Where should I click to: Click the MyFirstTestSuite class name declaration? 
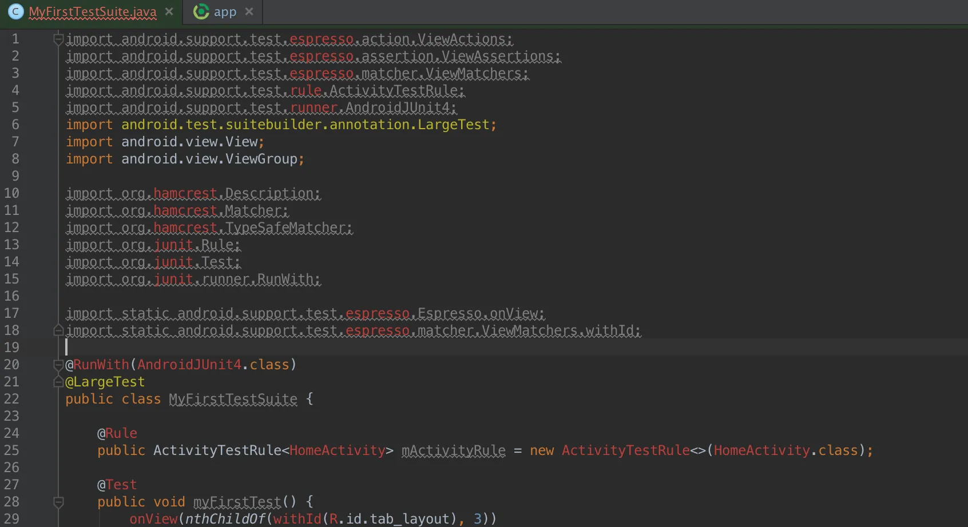click(233, 399)
